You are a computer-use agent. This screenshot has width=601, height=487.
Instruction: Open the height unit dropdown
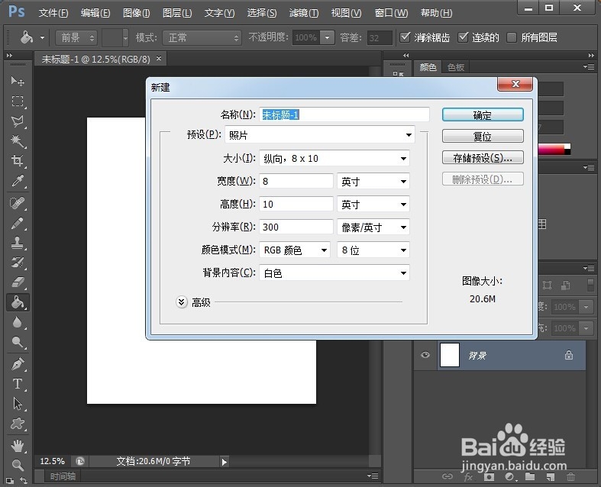click(x=373, y=205)
